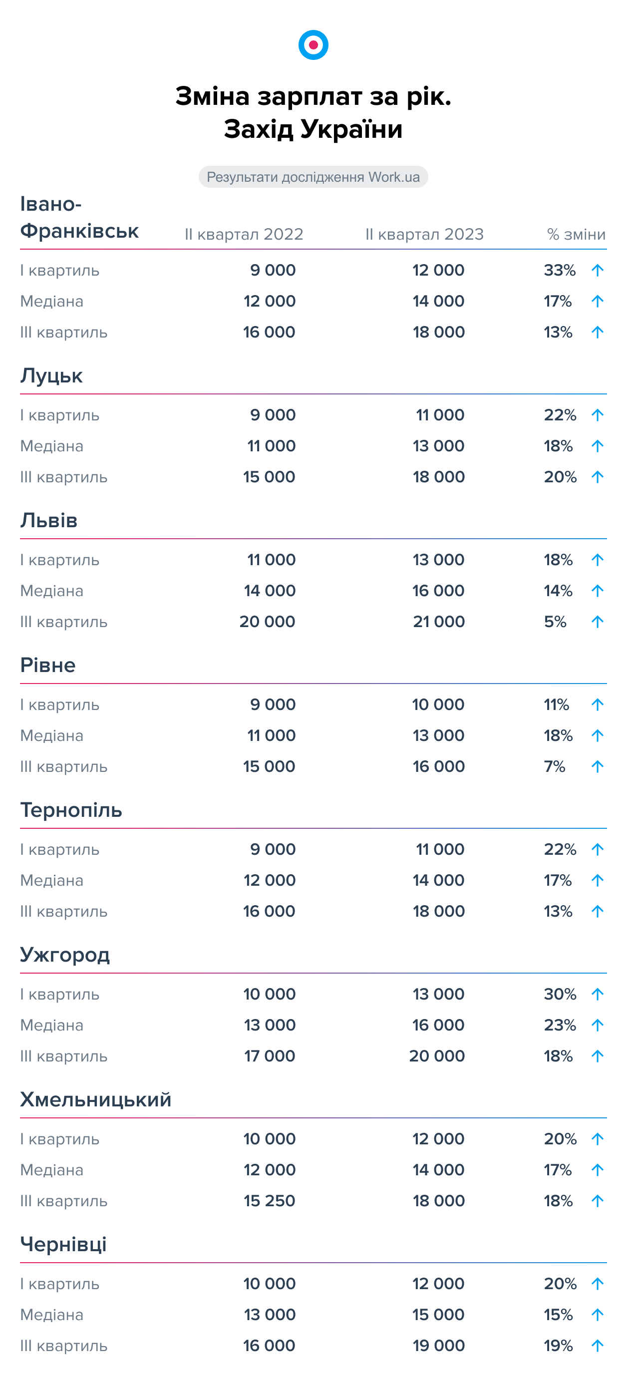This screenshot has height=1386, width=627.
Task: Click the 'Результати дослідження Work.ua' badge
Action: [313, 177]
